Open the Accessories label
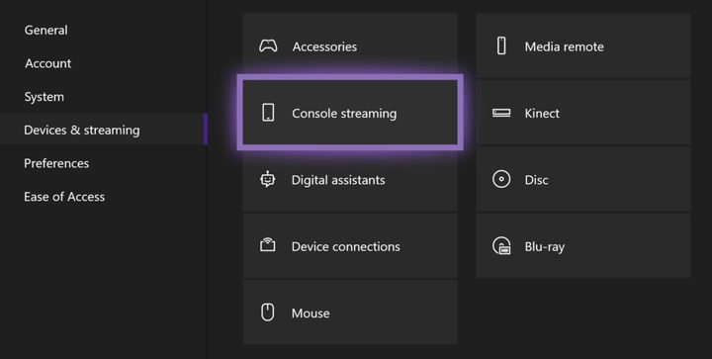 coord(324,46)
